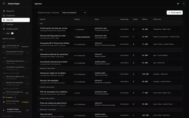This screenshot has height=118, width=189.
Task: Open recent agent Revisión de respaldos
Action: (16, 83)
